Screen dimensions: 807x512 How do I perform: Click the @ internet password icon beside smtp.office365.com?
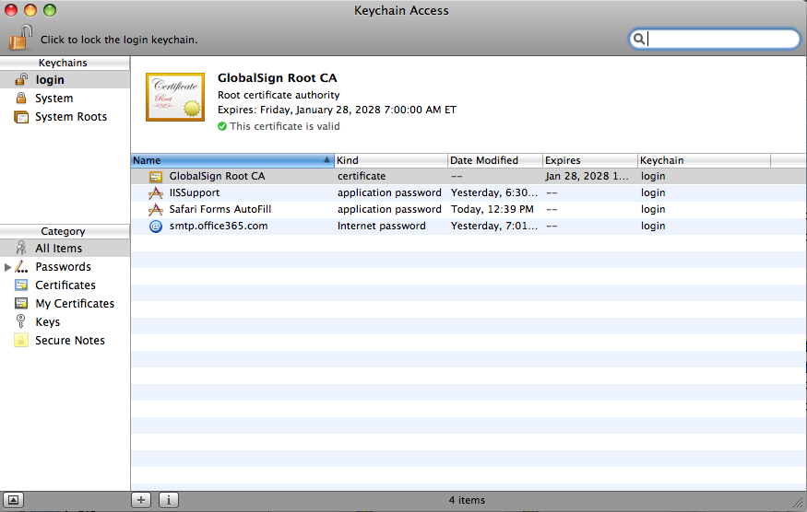click(x=156, y=227)
